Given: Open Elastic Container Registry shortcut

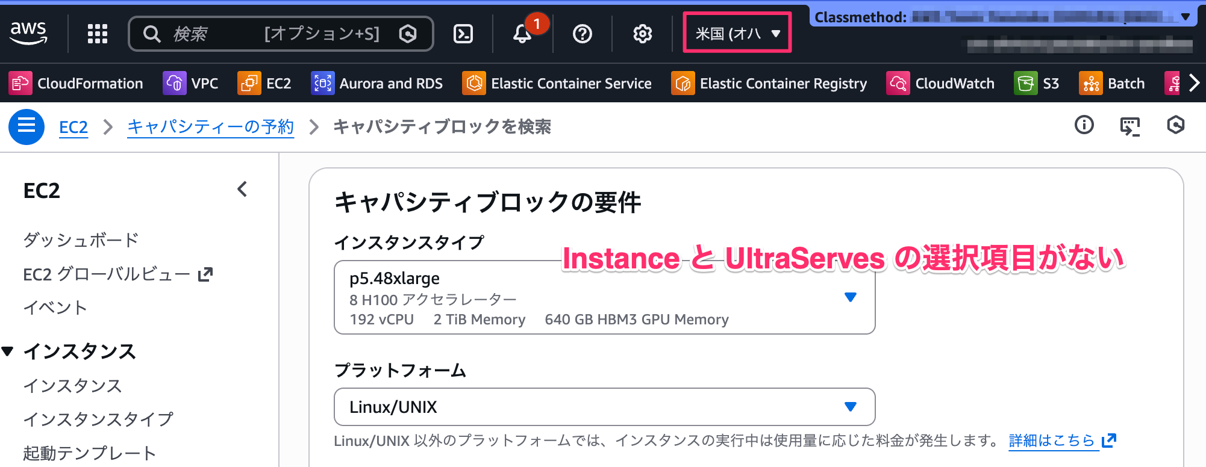Looking at the screenshot, I should (769, 83).
